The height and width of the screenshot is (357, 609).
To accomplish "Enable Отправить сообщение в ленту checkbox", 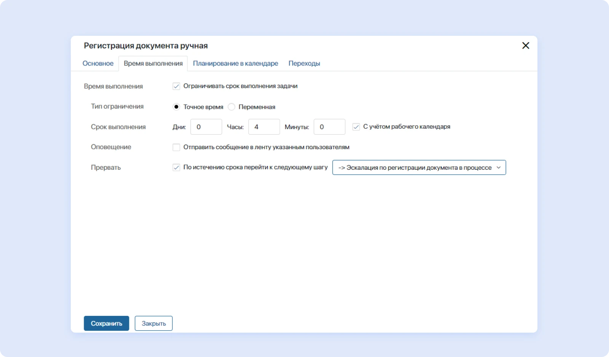I will coord(176,147).
